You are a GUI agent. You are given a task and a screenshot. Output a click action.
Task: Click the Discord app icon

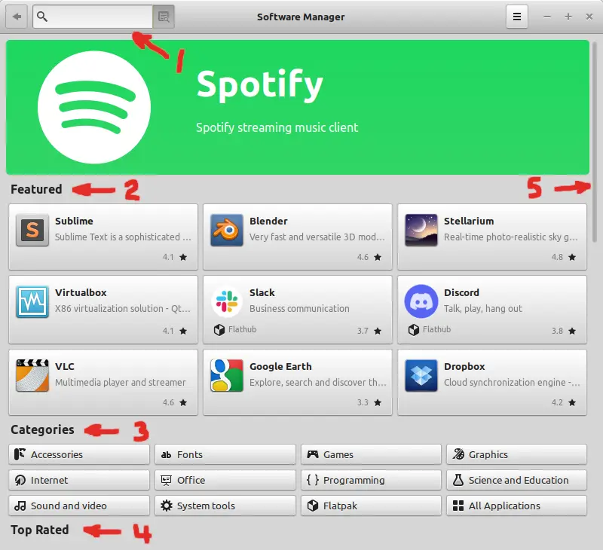[421, 301]
